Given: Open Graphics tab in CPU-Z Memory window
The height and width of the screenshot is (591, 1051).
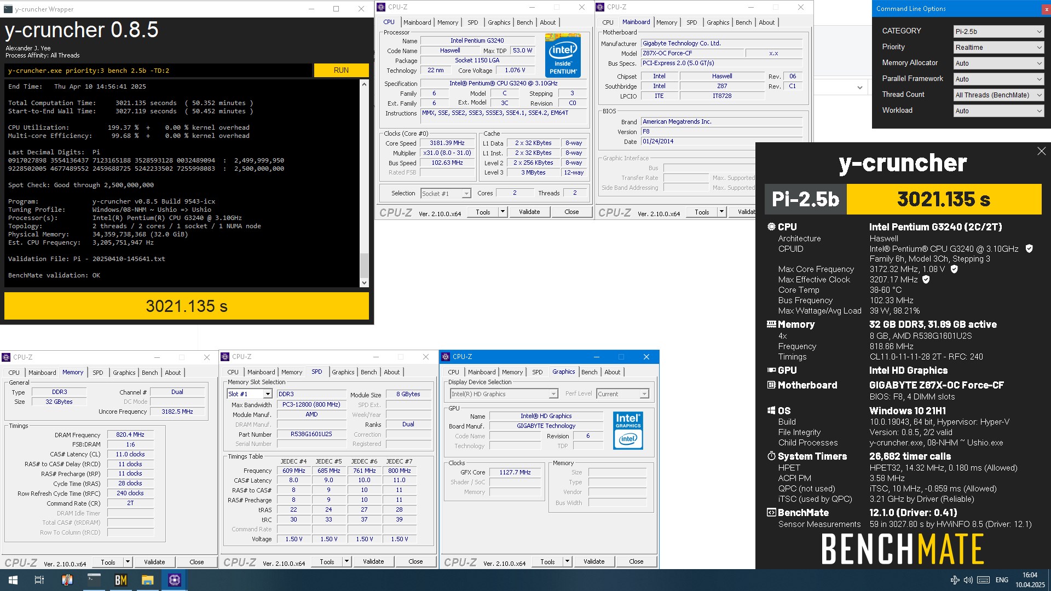Looking at the screenshot, I should (x=124, y=373).
